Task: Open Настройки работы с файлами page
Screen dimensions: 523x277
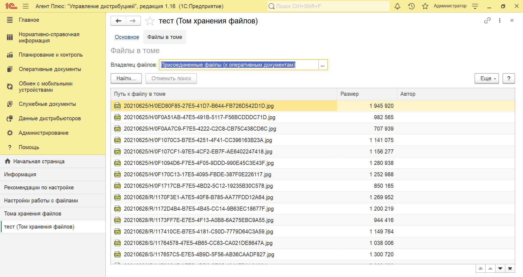Action: 53,201
